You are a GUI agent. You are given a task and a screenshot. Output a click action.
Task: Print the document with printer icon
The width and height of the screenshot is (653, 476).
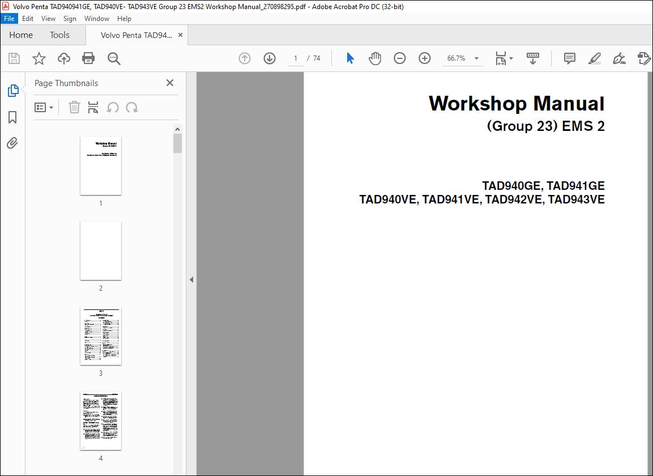(88, 58)
